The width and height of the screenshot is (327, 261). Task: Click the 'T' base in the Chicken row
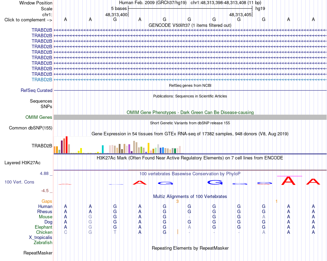click(115, 232)
